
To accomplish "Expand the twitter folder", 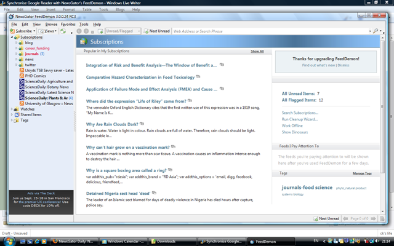I will tap(17, 65).
